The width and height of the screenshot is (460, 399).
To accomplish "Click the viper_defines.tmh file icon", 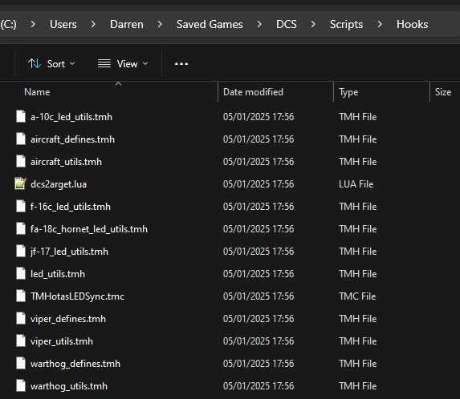I will [21, 319].
